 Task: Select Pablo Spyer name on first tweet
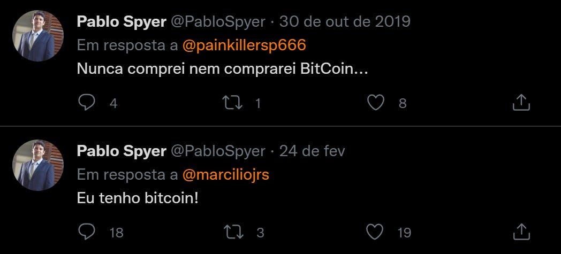pos(122,22)
